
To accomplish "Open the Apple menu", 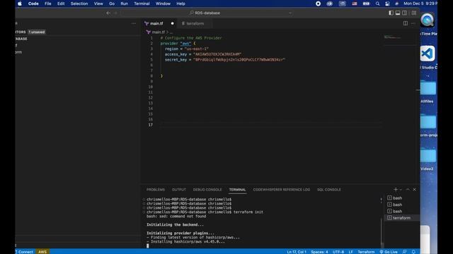I will 20,4.
